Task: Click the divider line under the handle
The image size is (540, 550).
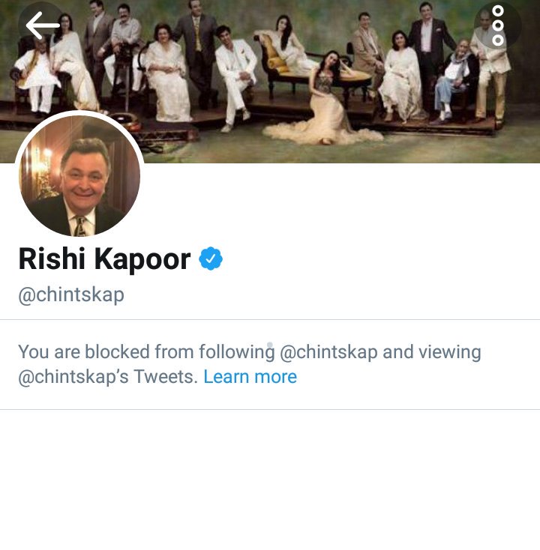Action: tap(270, 319)
